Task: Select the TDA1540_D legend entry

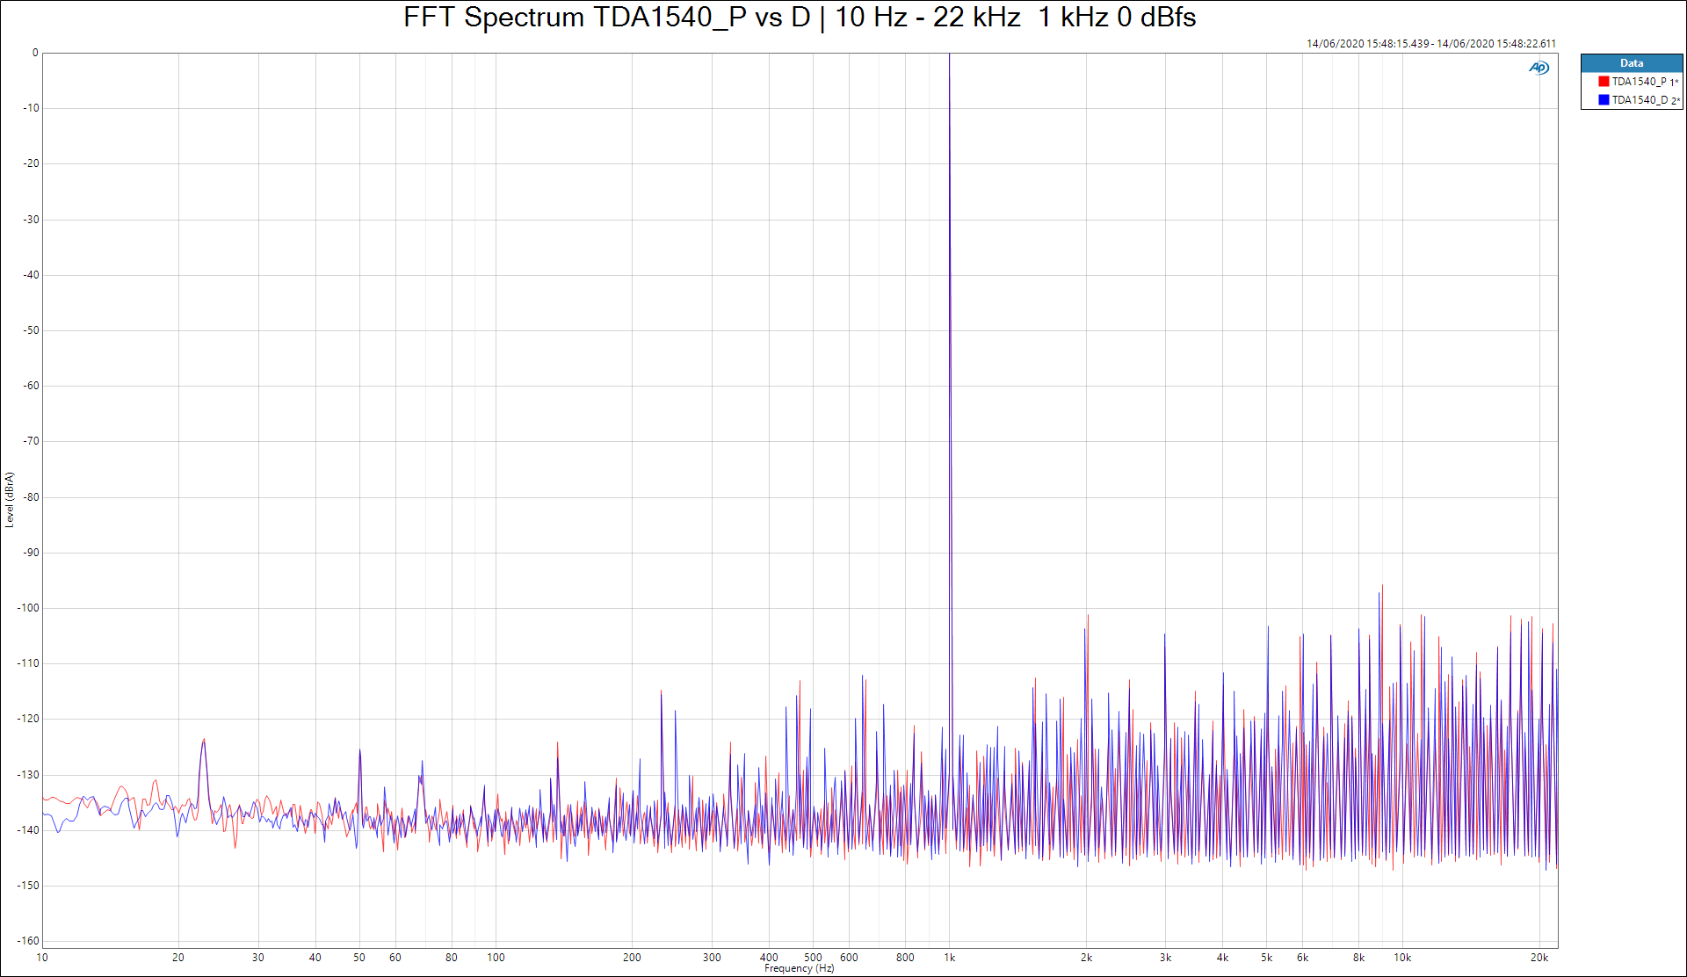Action: [1639, 100]
